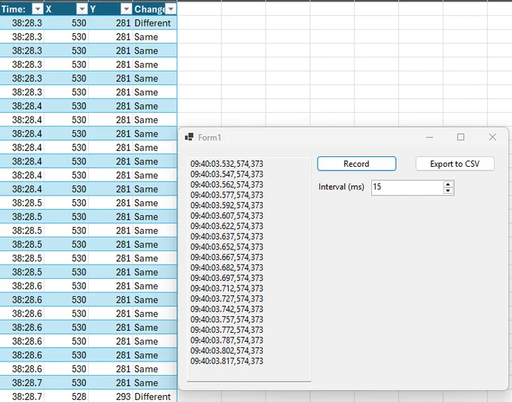Select the log entry 09:40:03.562,574,373
This screenshot has height=402, width=512.
227,185
